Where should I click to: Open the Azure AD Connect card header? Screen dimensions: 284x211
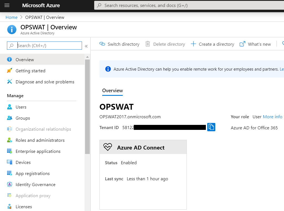click(x=143, y=147)
